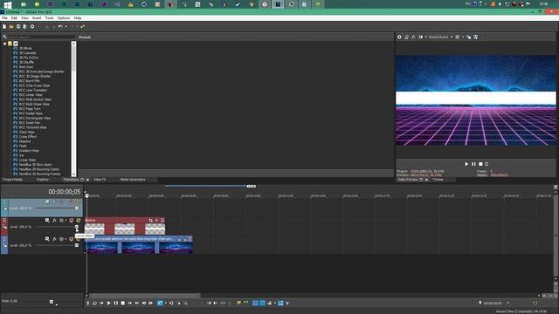Image resolution: width=559 pixels, height=314 pixels.
Task: Switch to the Video FX tab
Action: tap(100, 180)
